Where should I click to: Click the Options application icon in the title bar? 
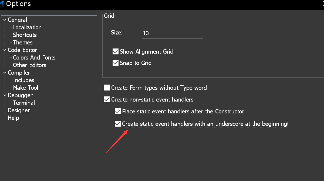click(x=3, y=4)
